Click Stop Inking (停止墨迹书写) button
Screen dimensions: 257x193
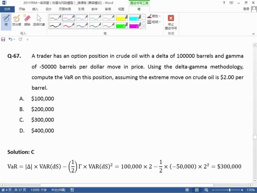pos(171,22)
